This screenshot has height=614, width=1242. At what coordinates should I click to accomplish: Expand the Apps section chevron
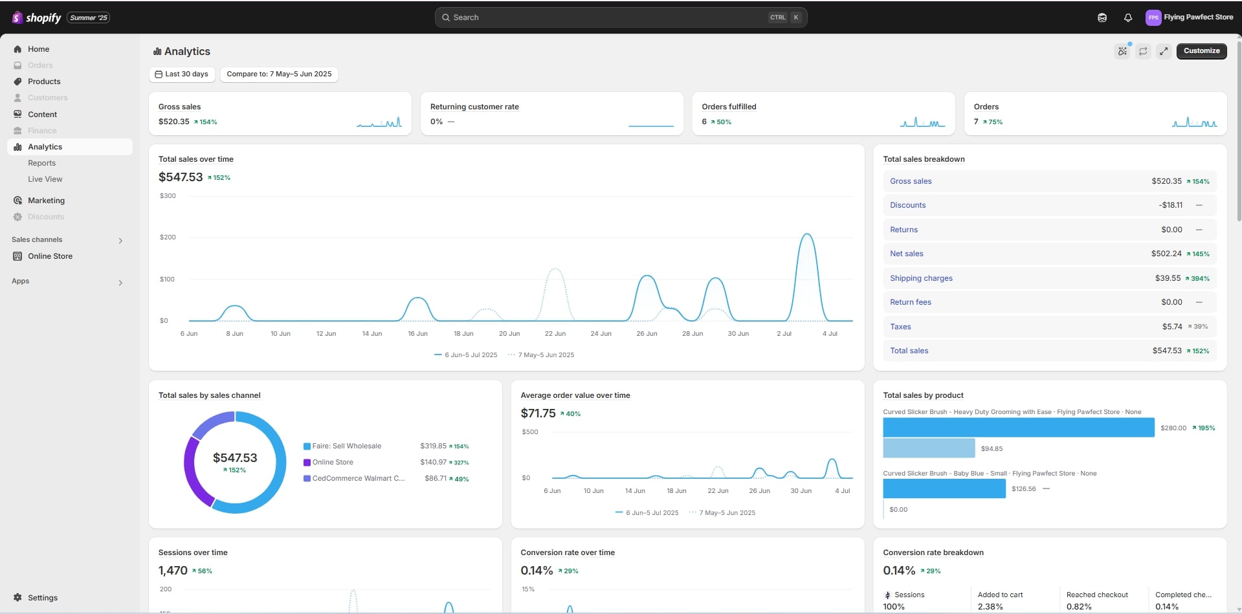pyautogui.click(x=120, y=283)
